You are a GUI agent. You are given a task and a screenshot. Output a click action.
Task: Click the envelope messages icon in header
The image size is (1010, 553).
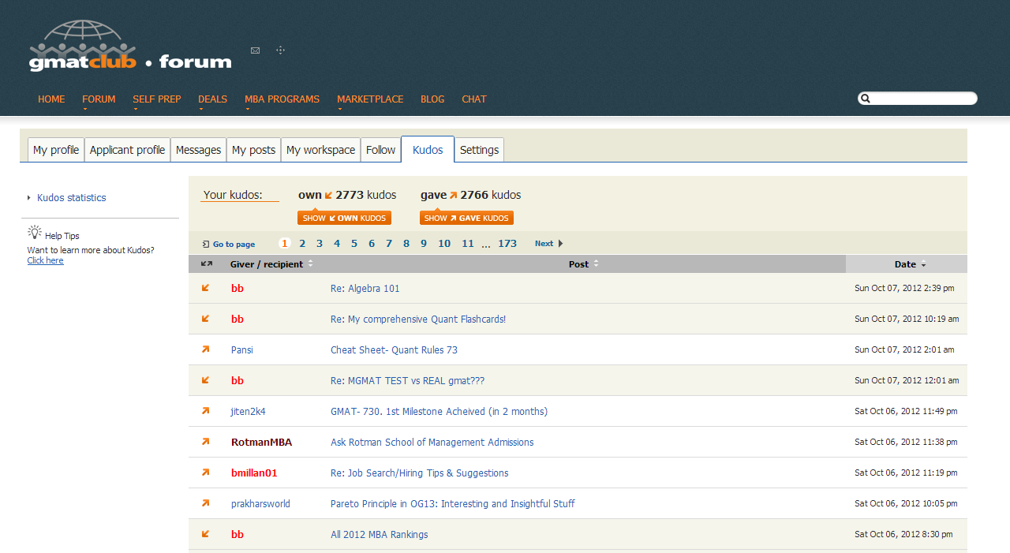click(x=255, y=50)
